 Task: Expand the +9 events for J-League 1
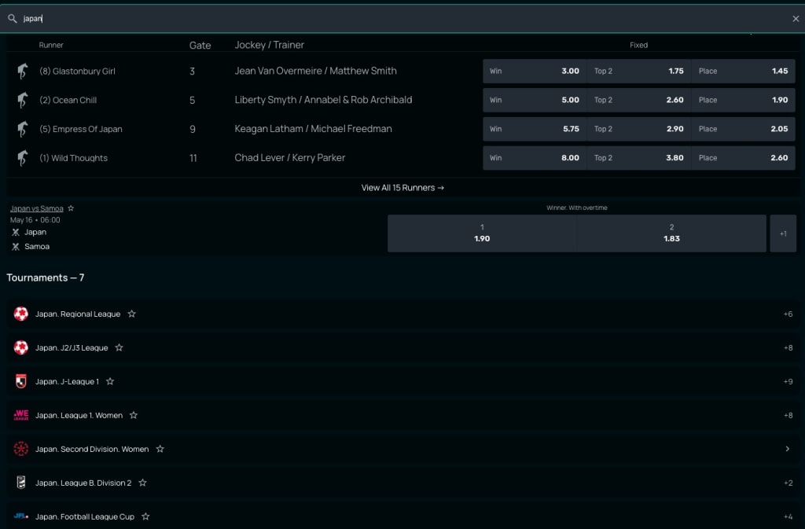788,382
